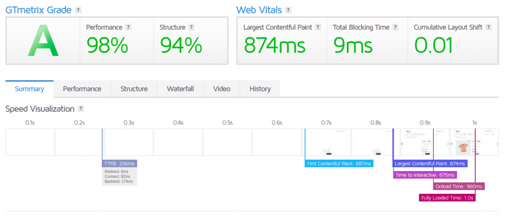Open the blank filmstrip frame under 0.1s
This screenshot has width=506, height=217.
pos(30,142)
